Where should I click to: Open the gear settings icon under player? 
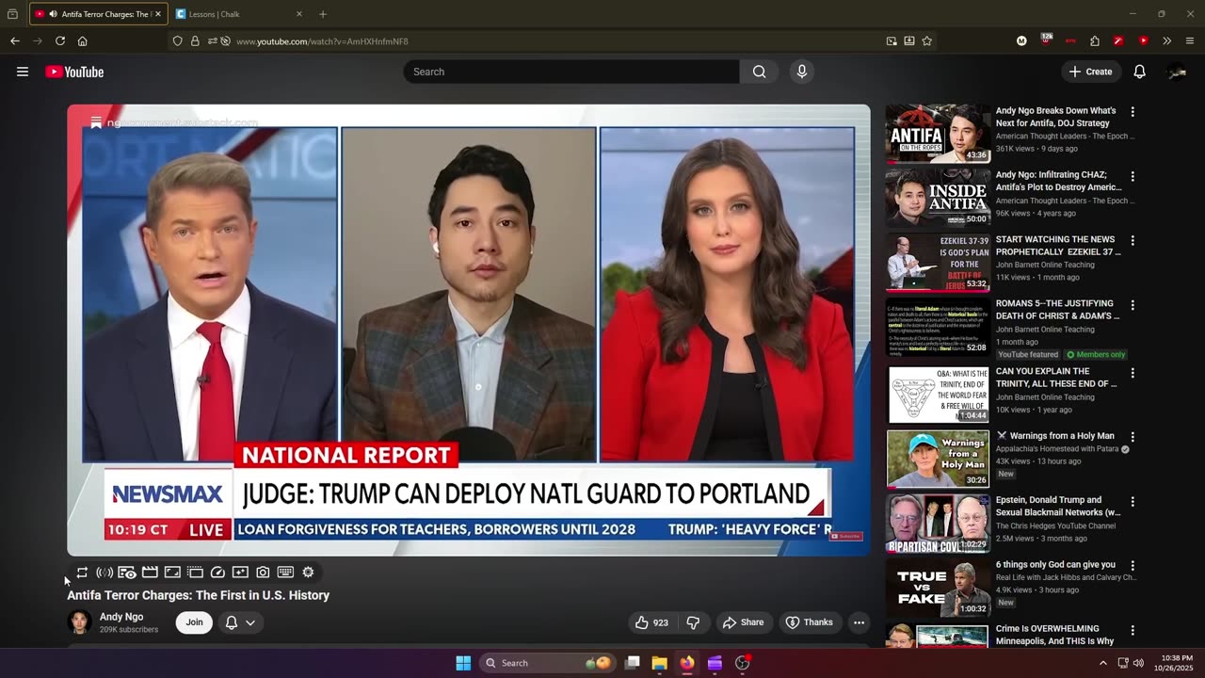308,572
